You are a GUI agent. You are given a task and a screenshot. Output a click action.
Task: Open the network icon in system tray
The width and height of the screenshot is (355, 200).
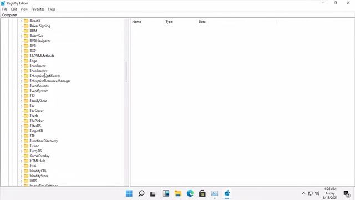point(310,193)
